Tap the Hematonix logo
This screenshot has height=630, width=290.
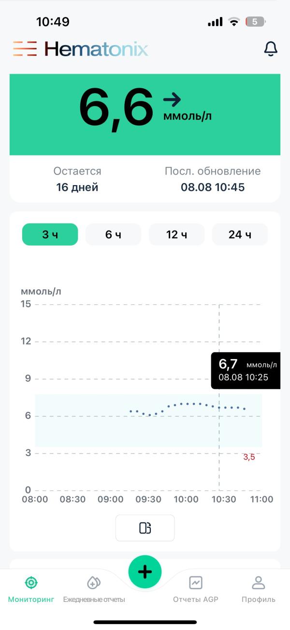click(81, 49)
